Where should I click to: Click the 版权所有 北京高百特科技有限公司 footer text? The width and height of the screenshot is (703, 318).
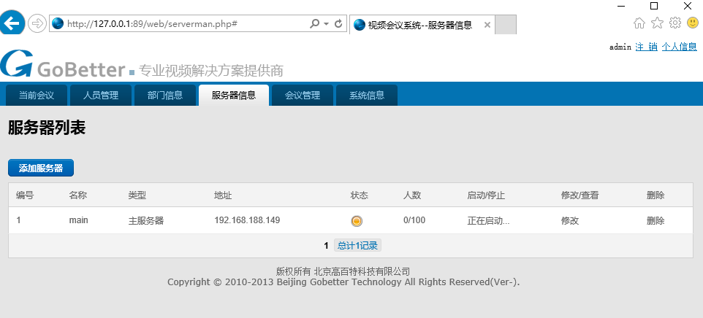point(343,271)
